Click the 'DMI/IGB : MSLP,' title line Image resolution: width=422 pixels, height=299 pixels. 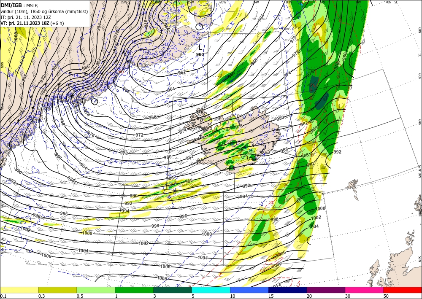pos(19,5)
